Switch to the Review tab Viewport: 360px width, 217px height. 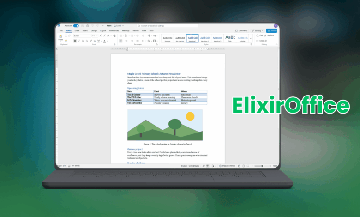pos(136,30)
